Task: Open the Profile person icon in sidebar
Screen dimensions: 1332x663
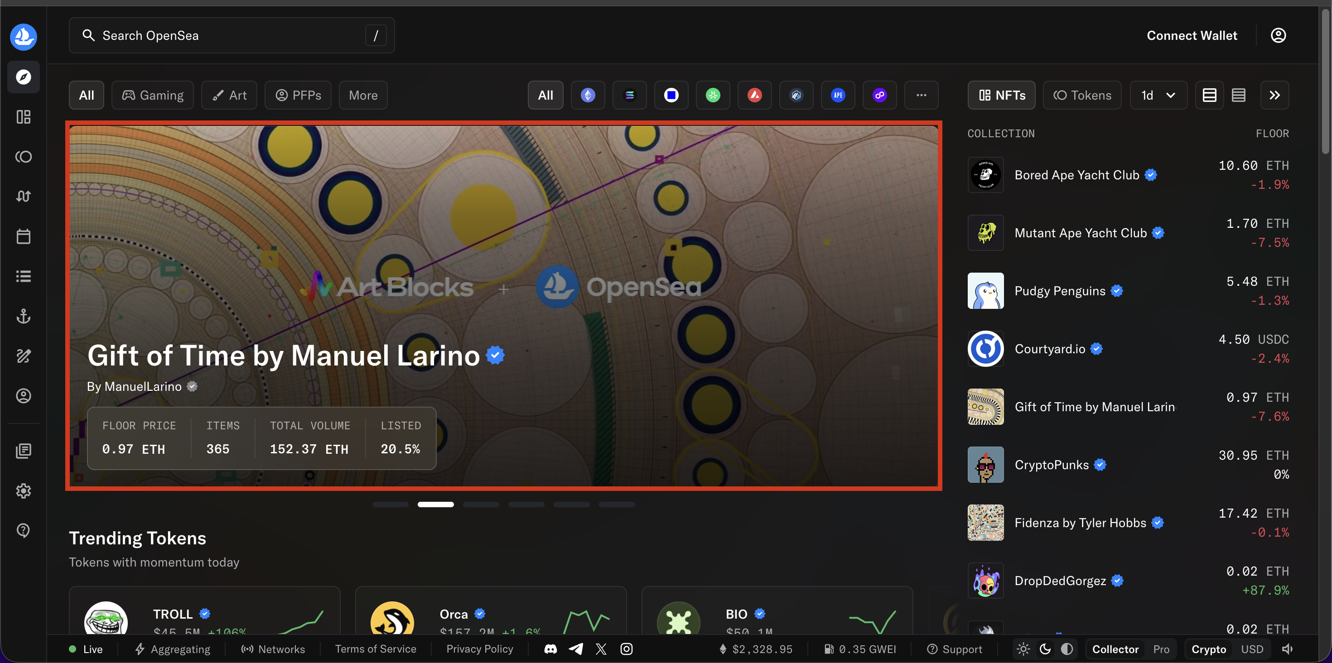Action: 23,395
